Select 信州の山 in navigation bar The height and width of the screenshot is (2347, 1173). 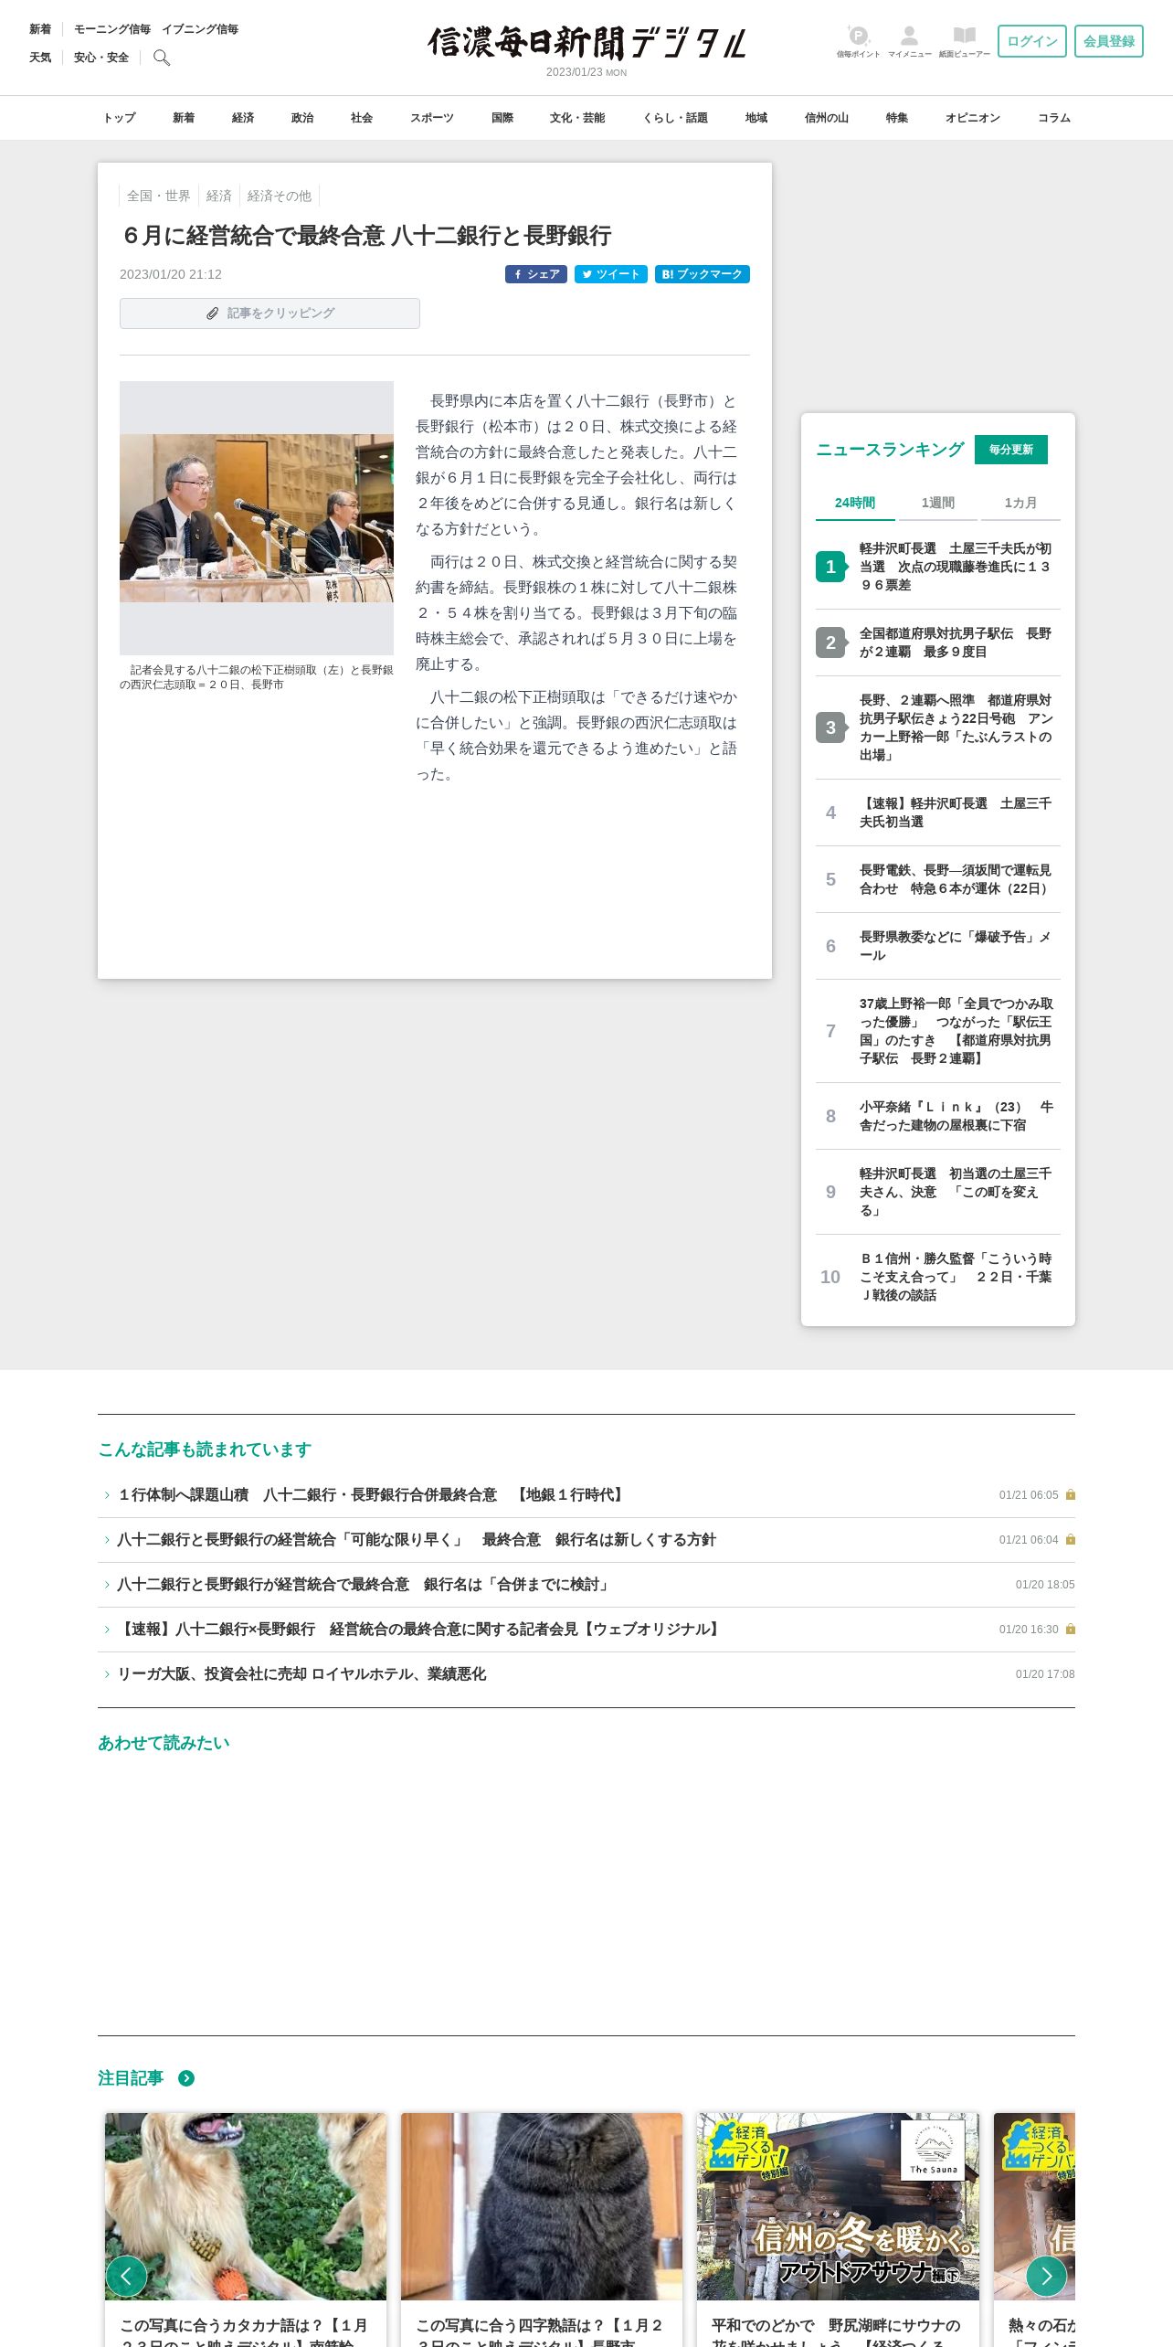pos(827,118)
